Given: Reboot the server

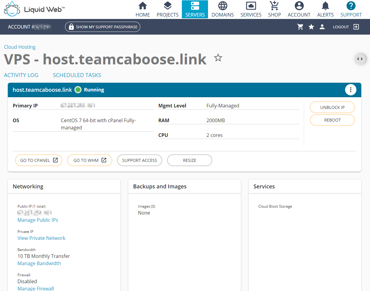Looking at the screenshot, I should [x=332, y=120].
